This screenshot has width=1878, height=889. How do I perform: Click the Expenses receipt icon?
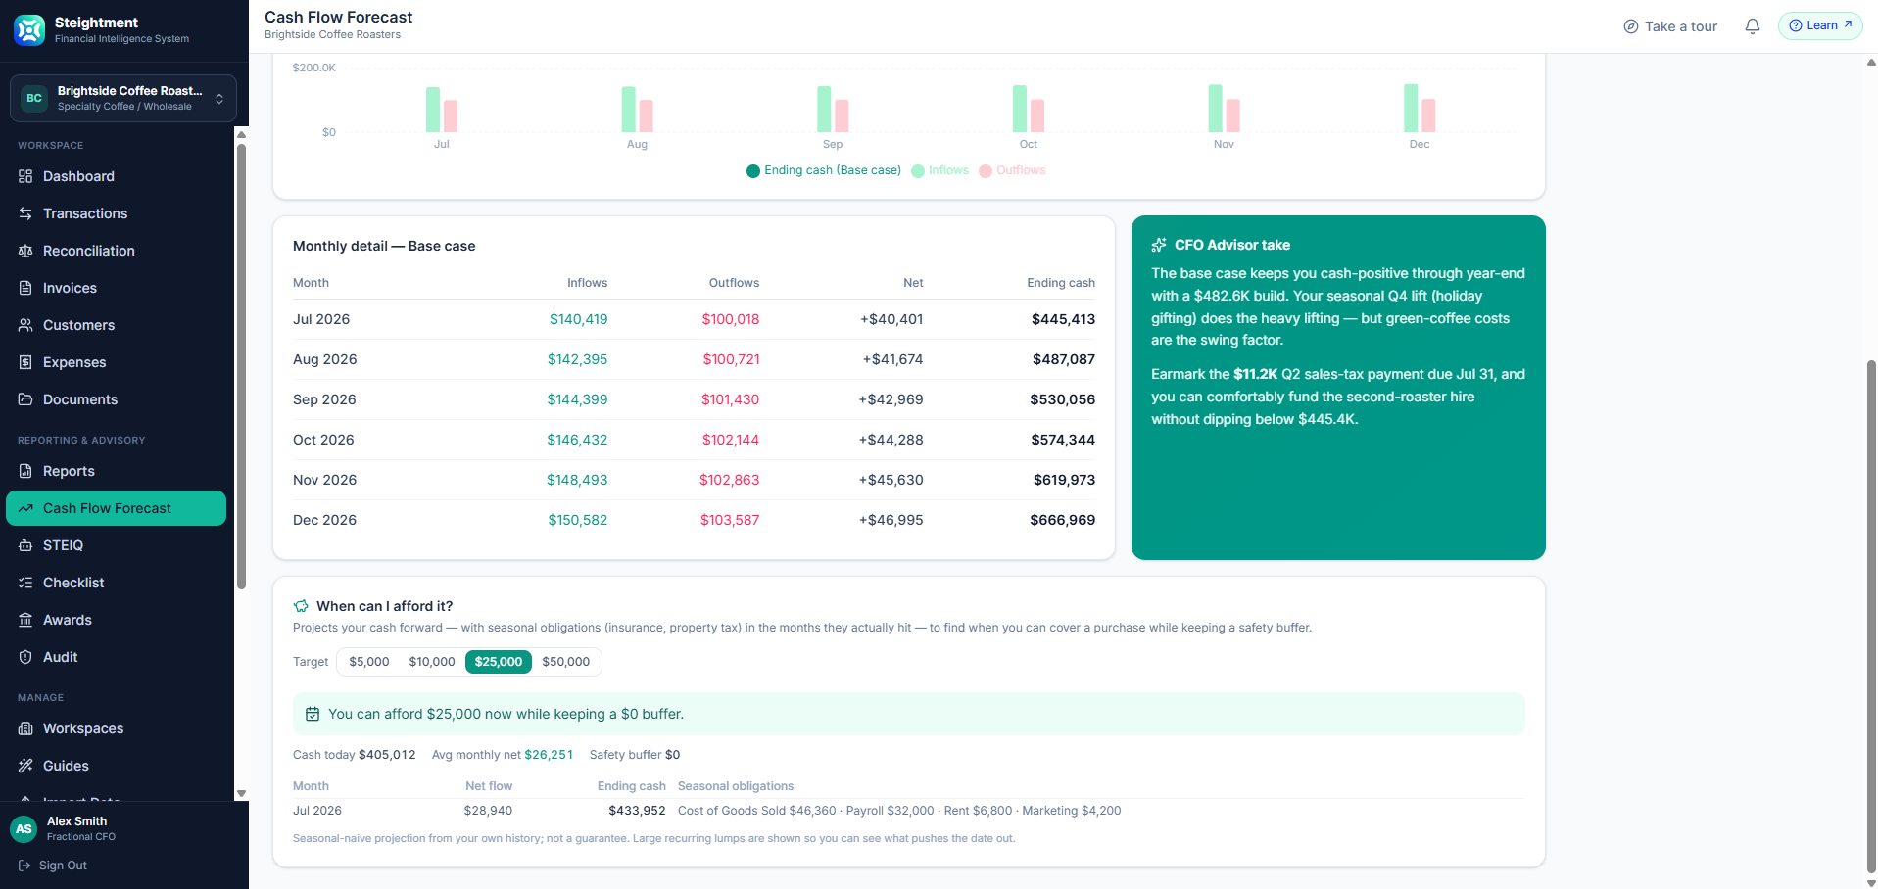(x=25, y=362)
